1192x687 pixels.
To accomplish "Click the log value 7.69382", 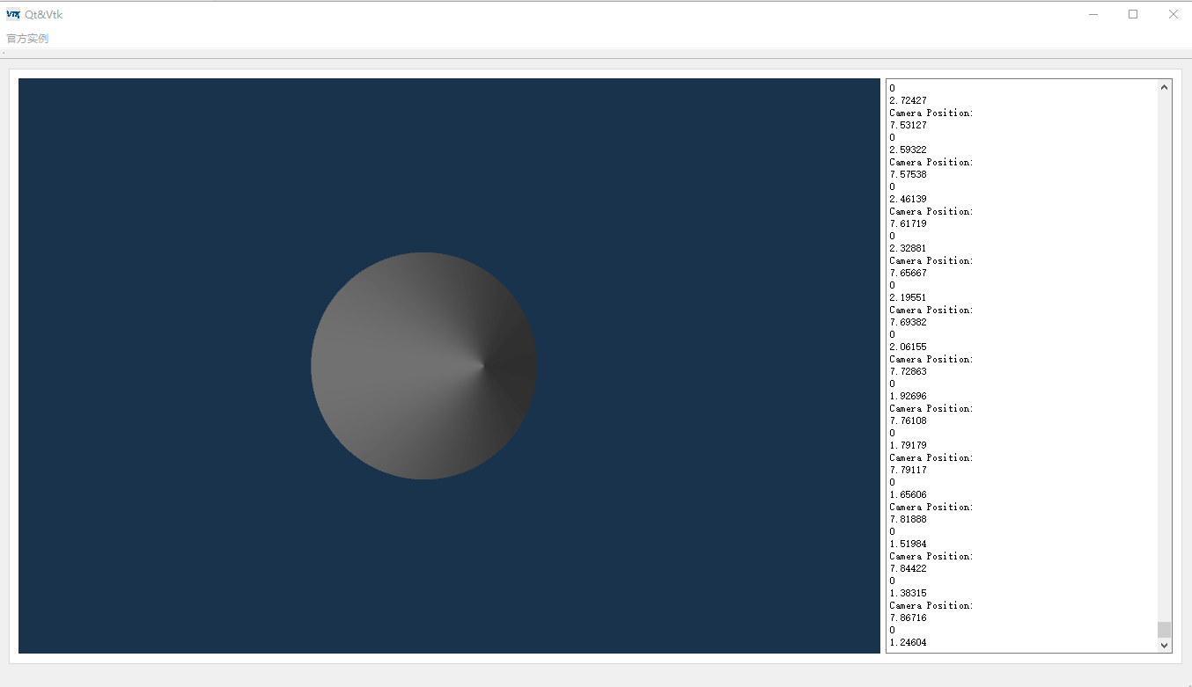I will tap(908, 323).
